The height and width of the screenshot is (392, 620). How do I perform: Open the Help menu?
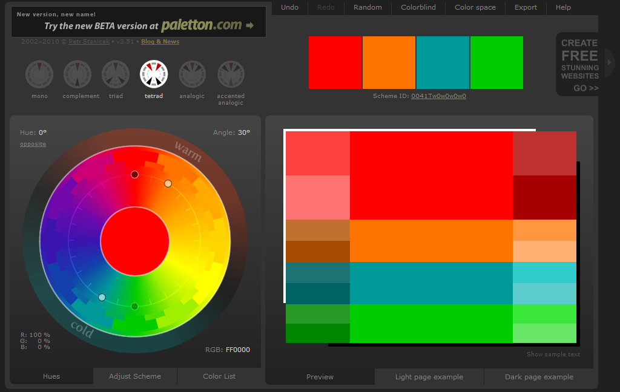click(563, 7)
